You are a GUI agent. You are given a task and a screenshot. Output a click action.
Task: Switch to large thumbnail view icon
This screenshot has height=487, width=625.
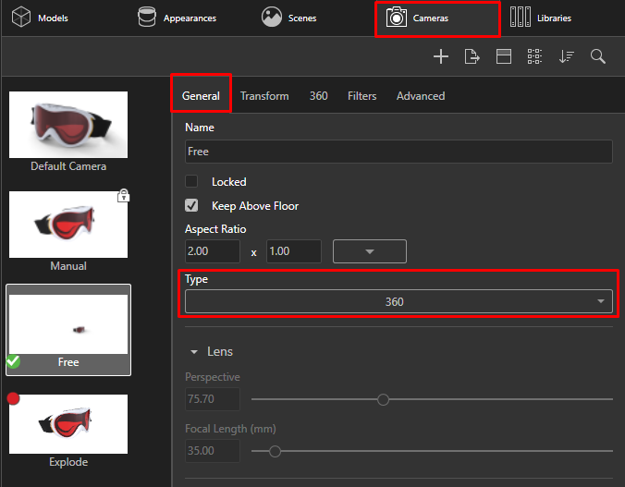(x=504, y=57)
